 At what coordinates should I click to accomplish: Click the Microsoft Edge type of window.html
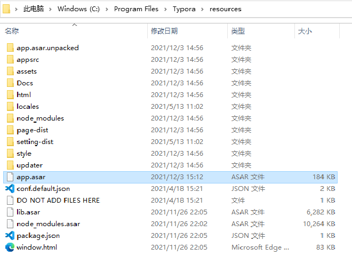point(260,247)
